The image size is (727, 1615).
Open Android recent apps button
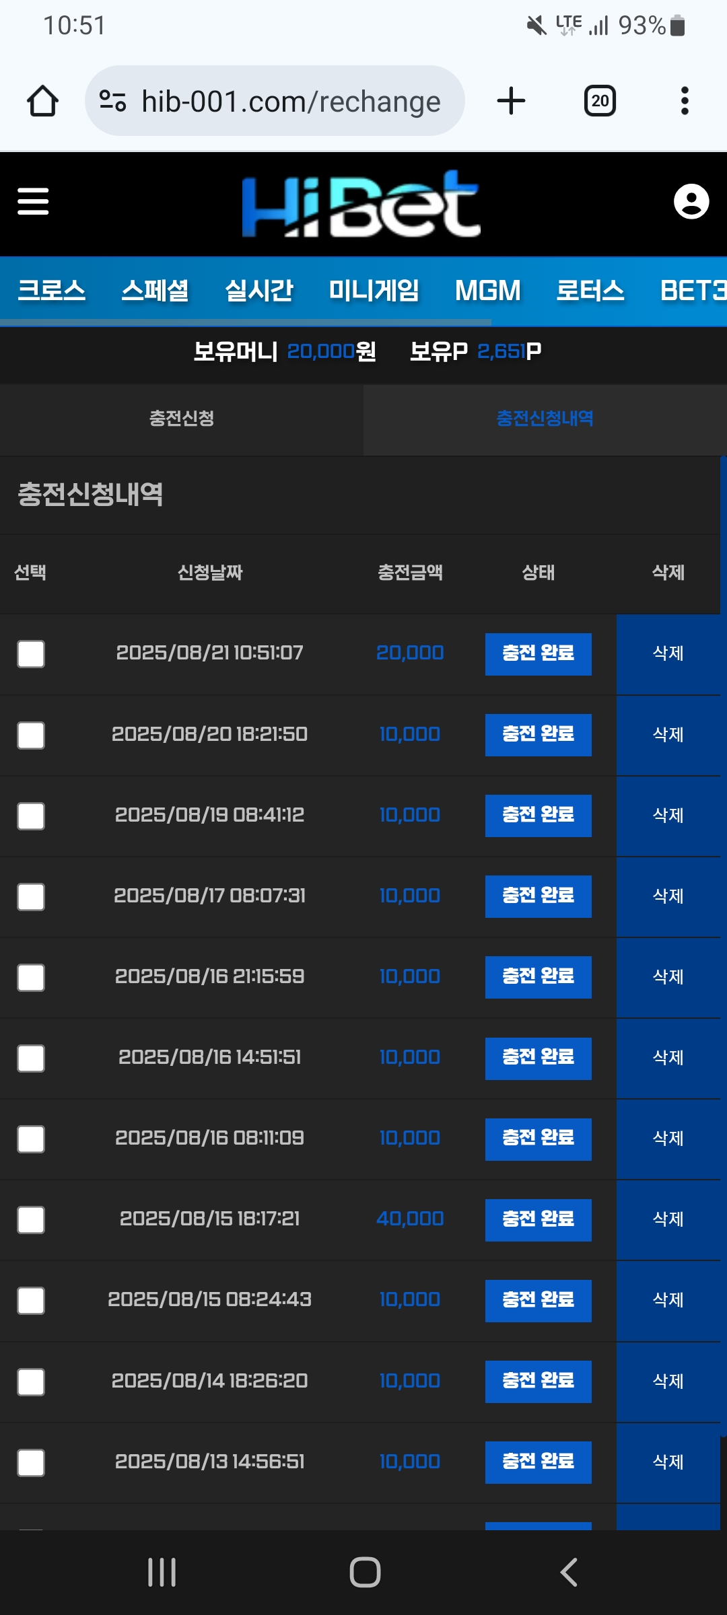click(162, 1572)
